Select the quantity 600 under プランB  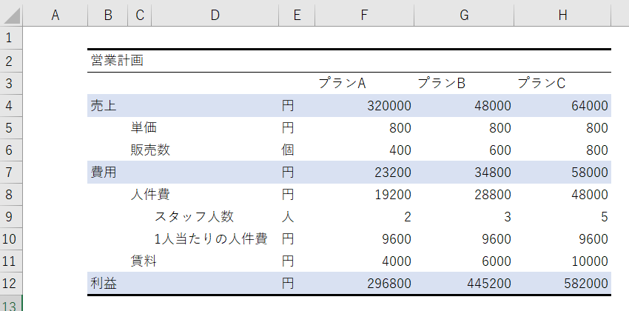click(x=500, y=150)
